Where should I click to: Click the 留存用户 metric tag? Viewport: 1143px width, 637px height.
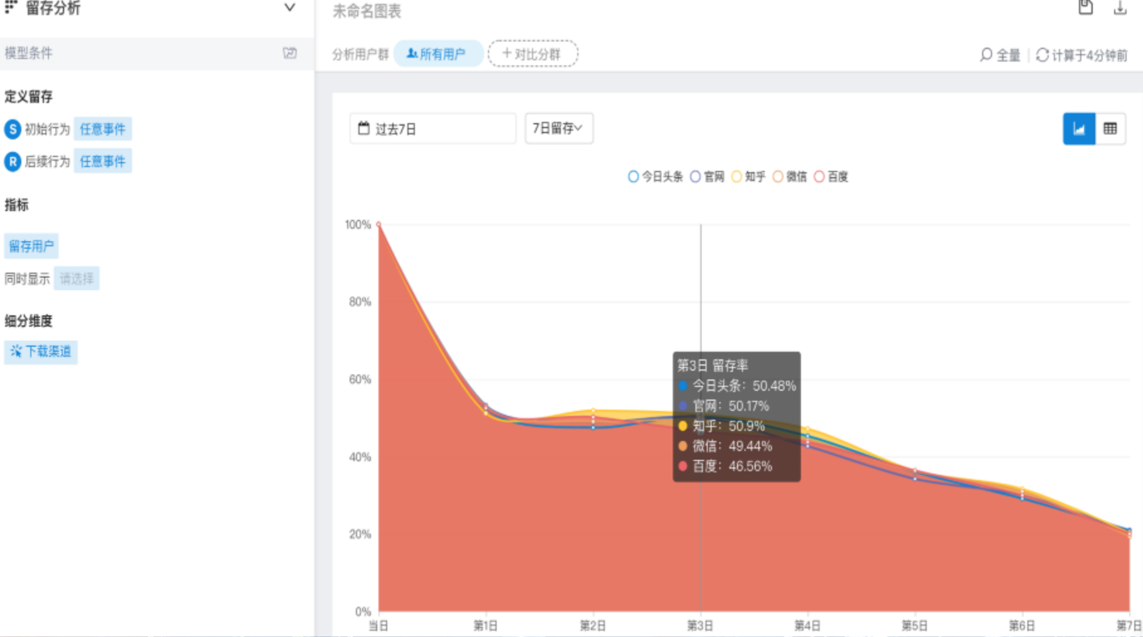click(31, 246)
